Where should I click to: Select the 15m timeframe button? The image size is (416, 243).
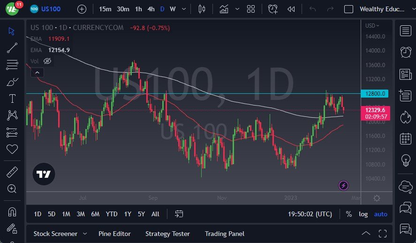(x=105, y=9)
